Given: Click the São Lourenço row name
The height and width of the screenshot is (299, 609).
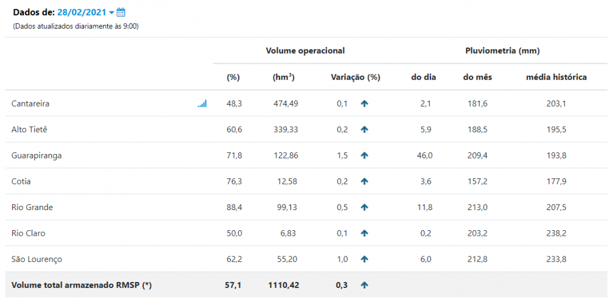Looking at the screenshot, I should 37,259.
